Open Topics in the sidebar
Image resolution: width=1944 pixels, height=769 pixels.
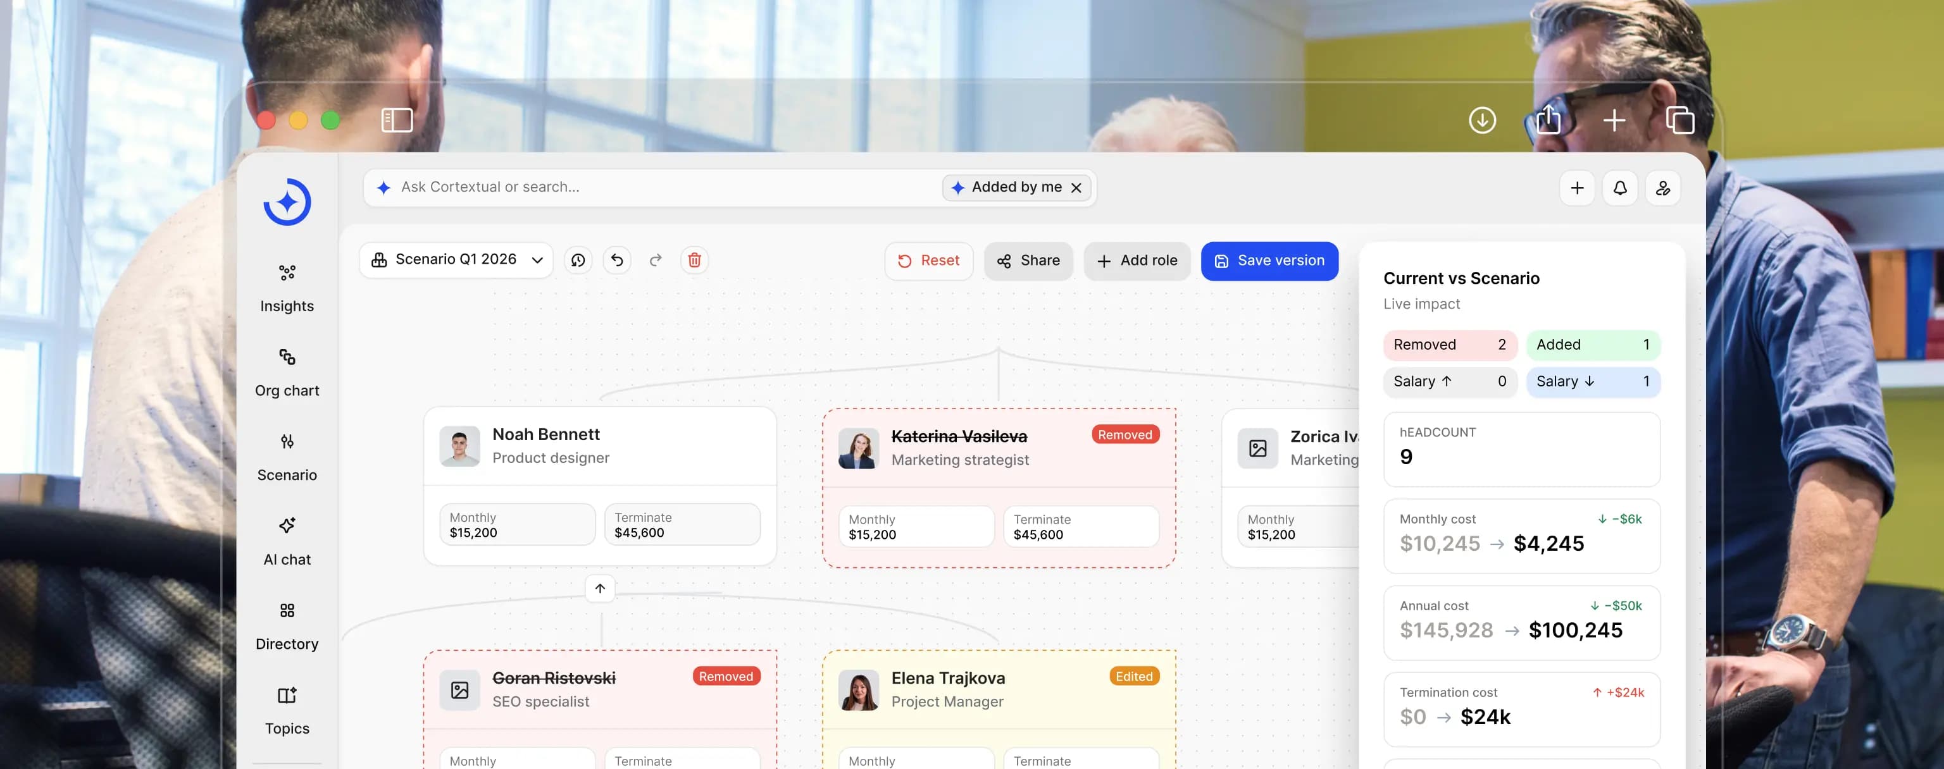pos(287,711)
